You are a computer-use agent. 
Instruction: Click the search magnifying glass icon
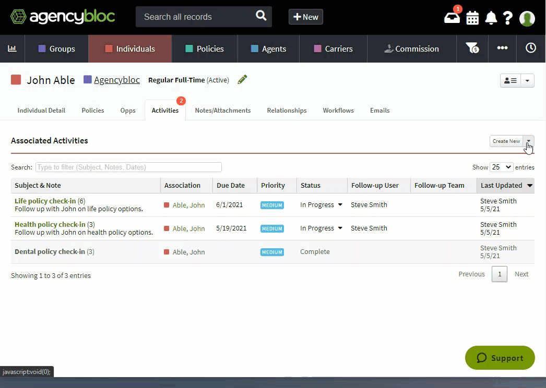click(x=261, y=16)
